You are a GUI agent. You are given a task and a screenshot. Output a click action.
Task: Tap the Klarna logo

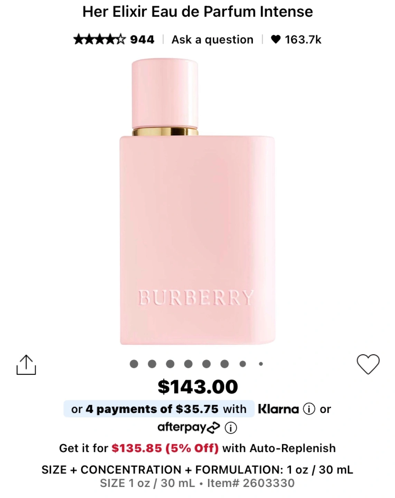coord(279,409)
